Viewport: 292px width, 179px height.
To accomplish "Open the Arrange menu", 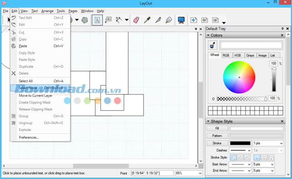I will click(x=47, y=11).
